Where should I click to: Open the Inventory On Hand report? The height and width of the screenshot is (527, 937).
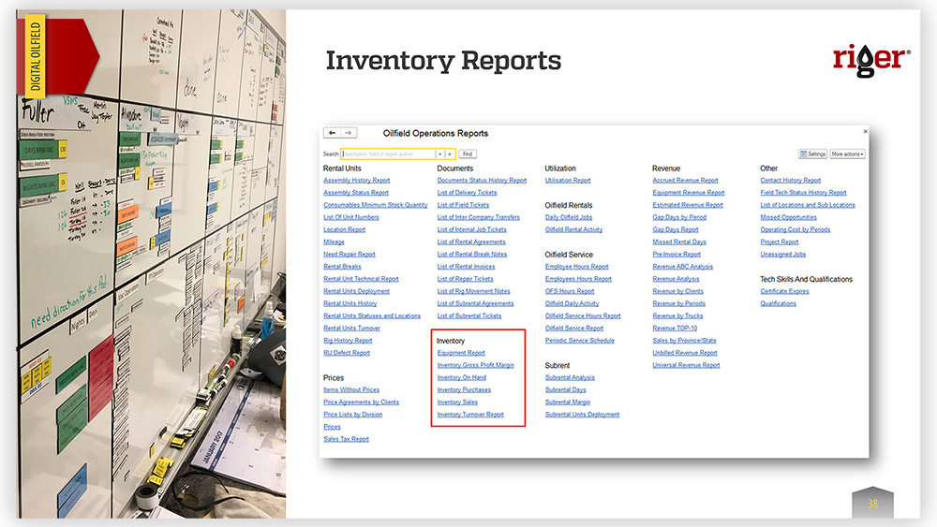461,377
